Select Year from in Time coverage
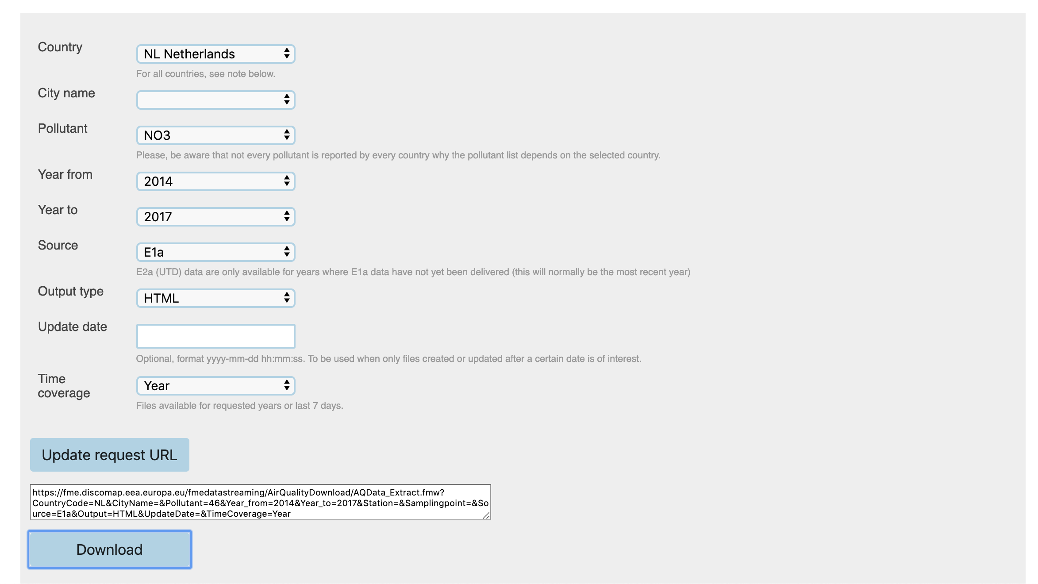Viewport: 1038px width, 584px height. click(x=215, y=385)
